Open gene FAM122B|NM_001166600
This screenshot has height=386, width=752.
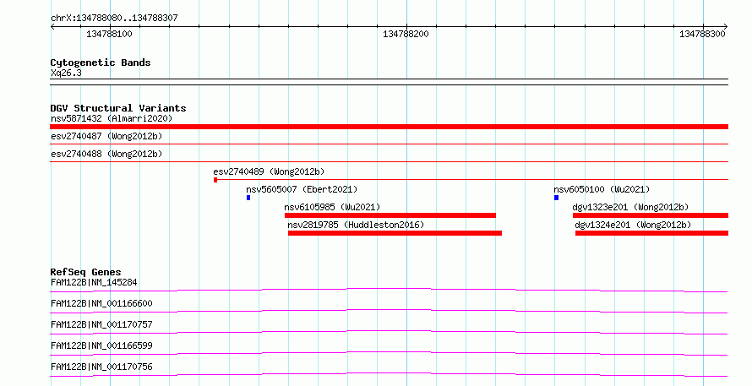[x=101, y=303]
